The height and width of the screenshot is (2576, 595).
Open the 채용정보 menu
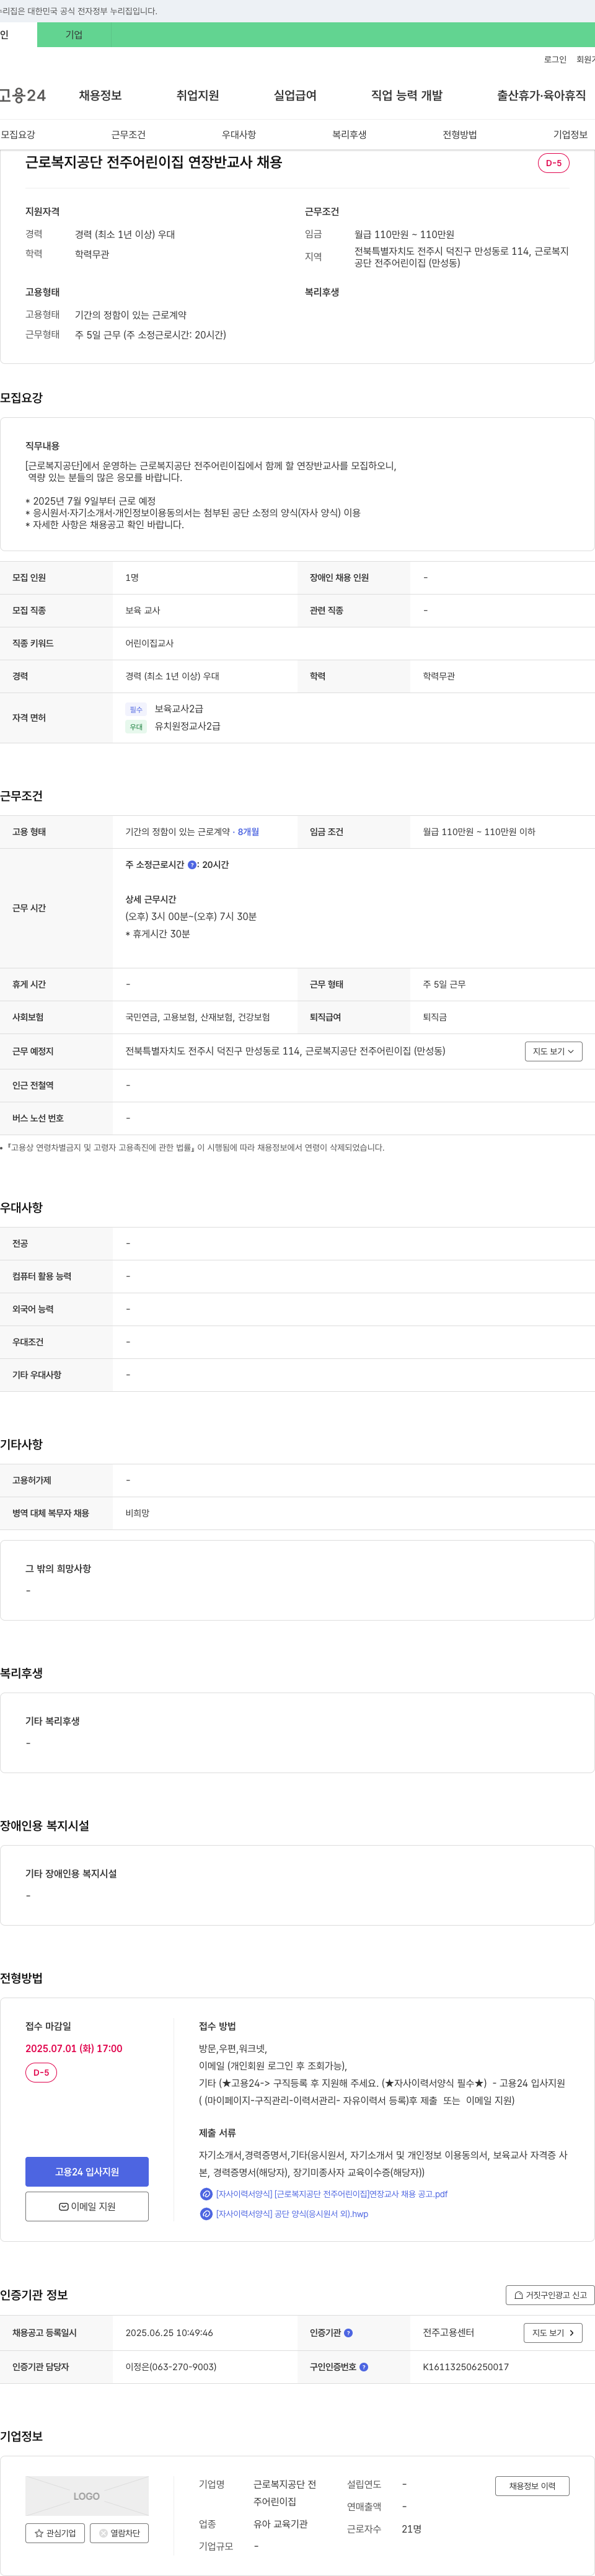pos(100,95)
